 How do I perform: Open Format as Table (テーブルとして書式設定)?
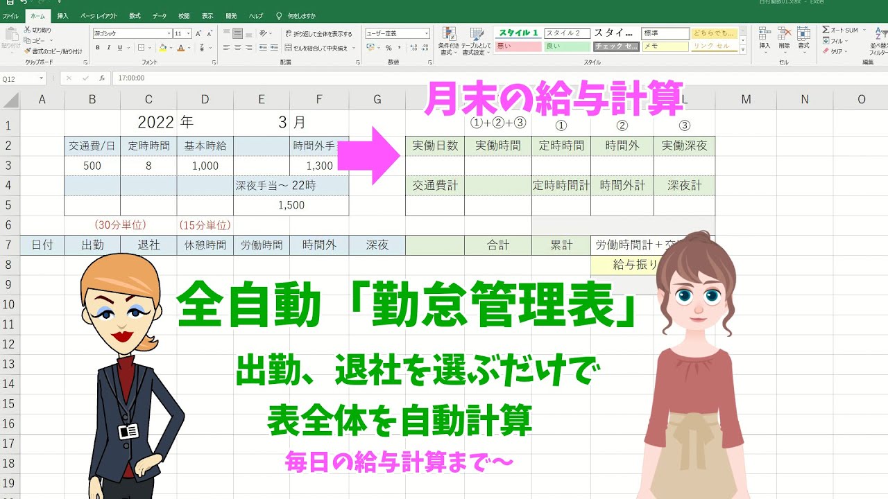(x=477, y=42)
